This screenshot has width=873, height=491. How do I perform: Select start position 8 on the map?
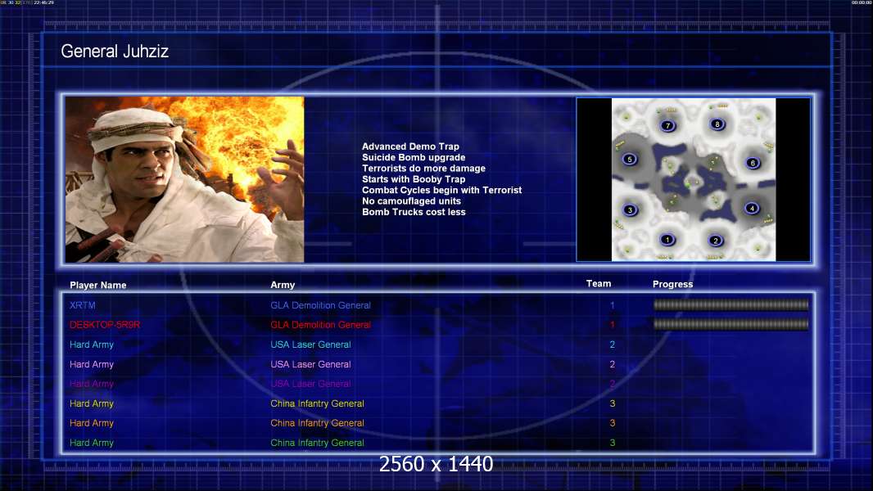pos(717,124)
